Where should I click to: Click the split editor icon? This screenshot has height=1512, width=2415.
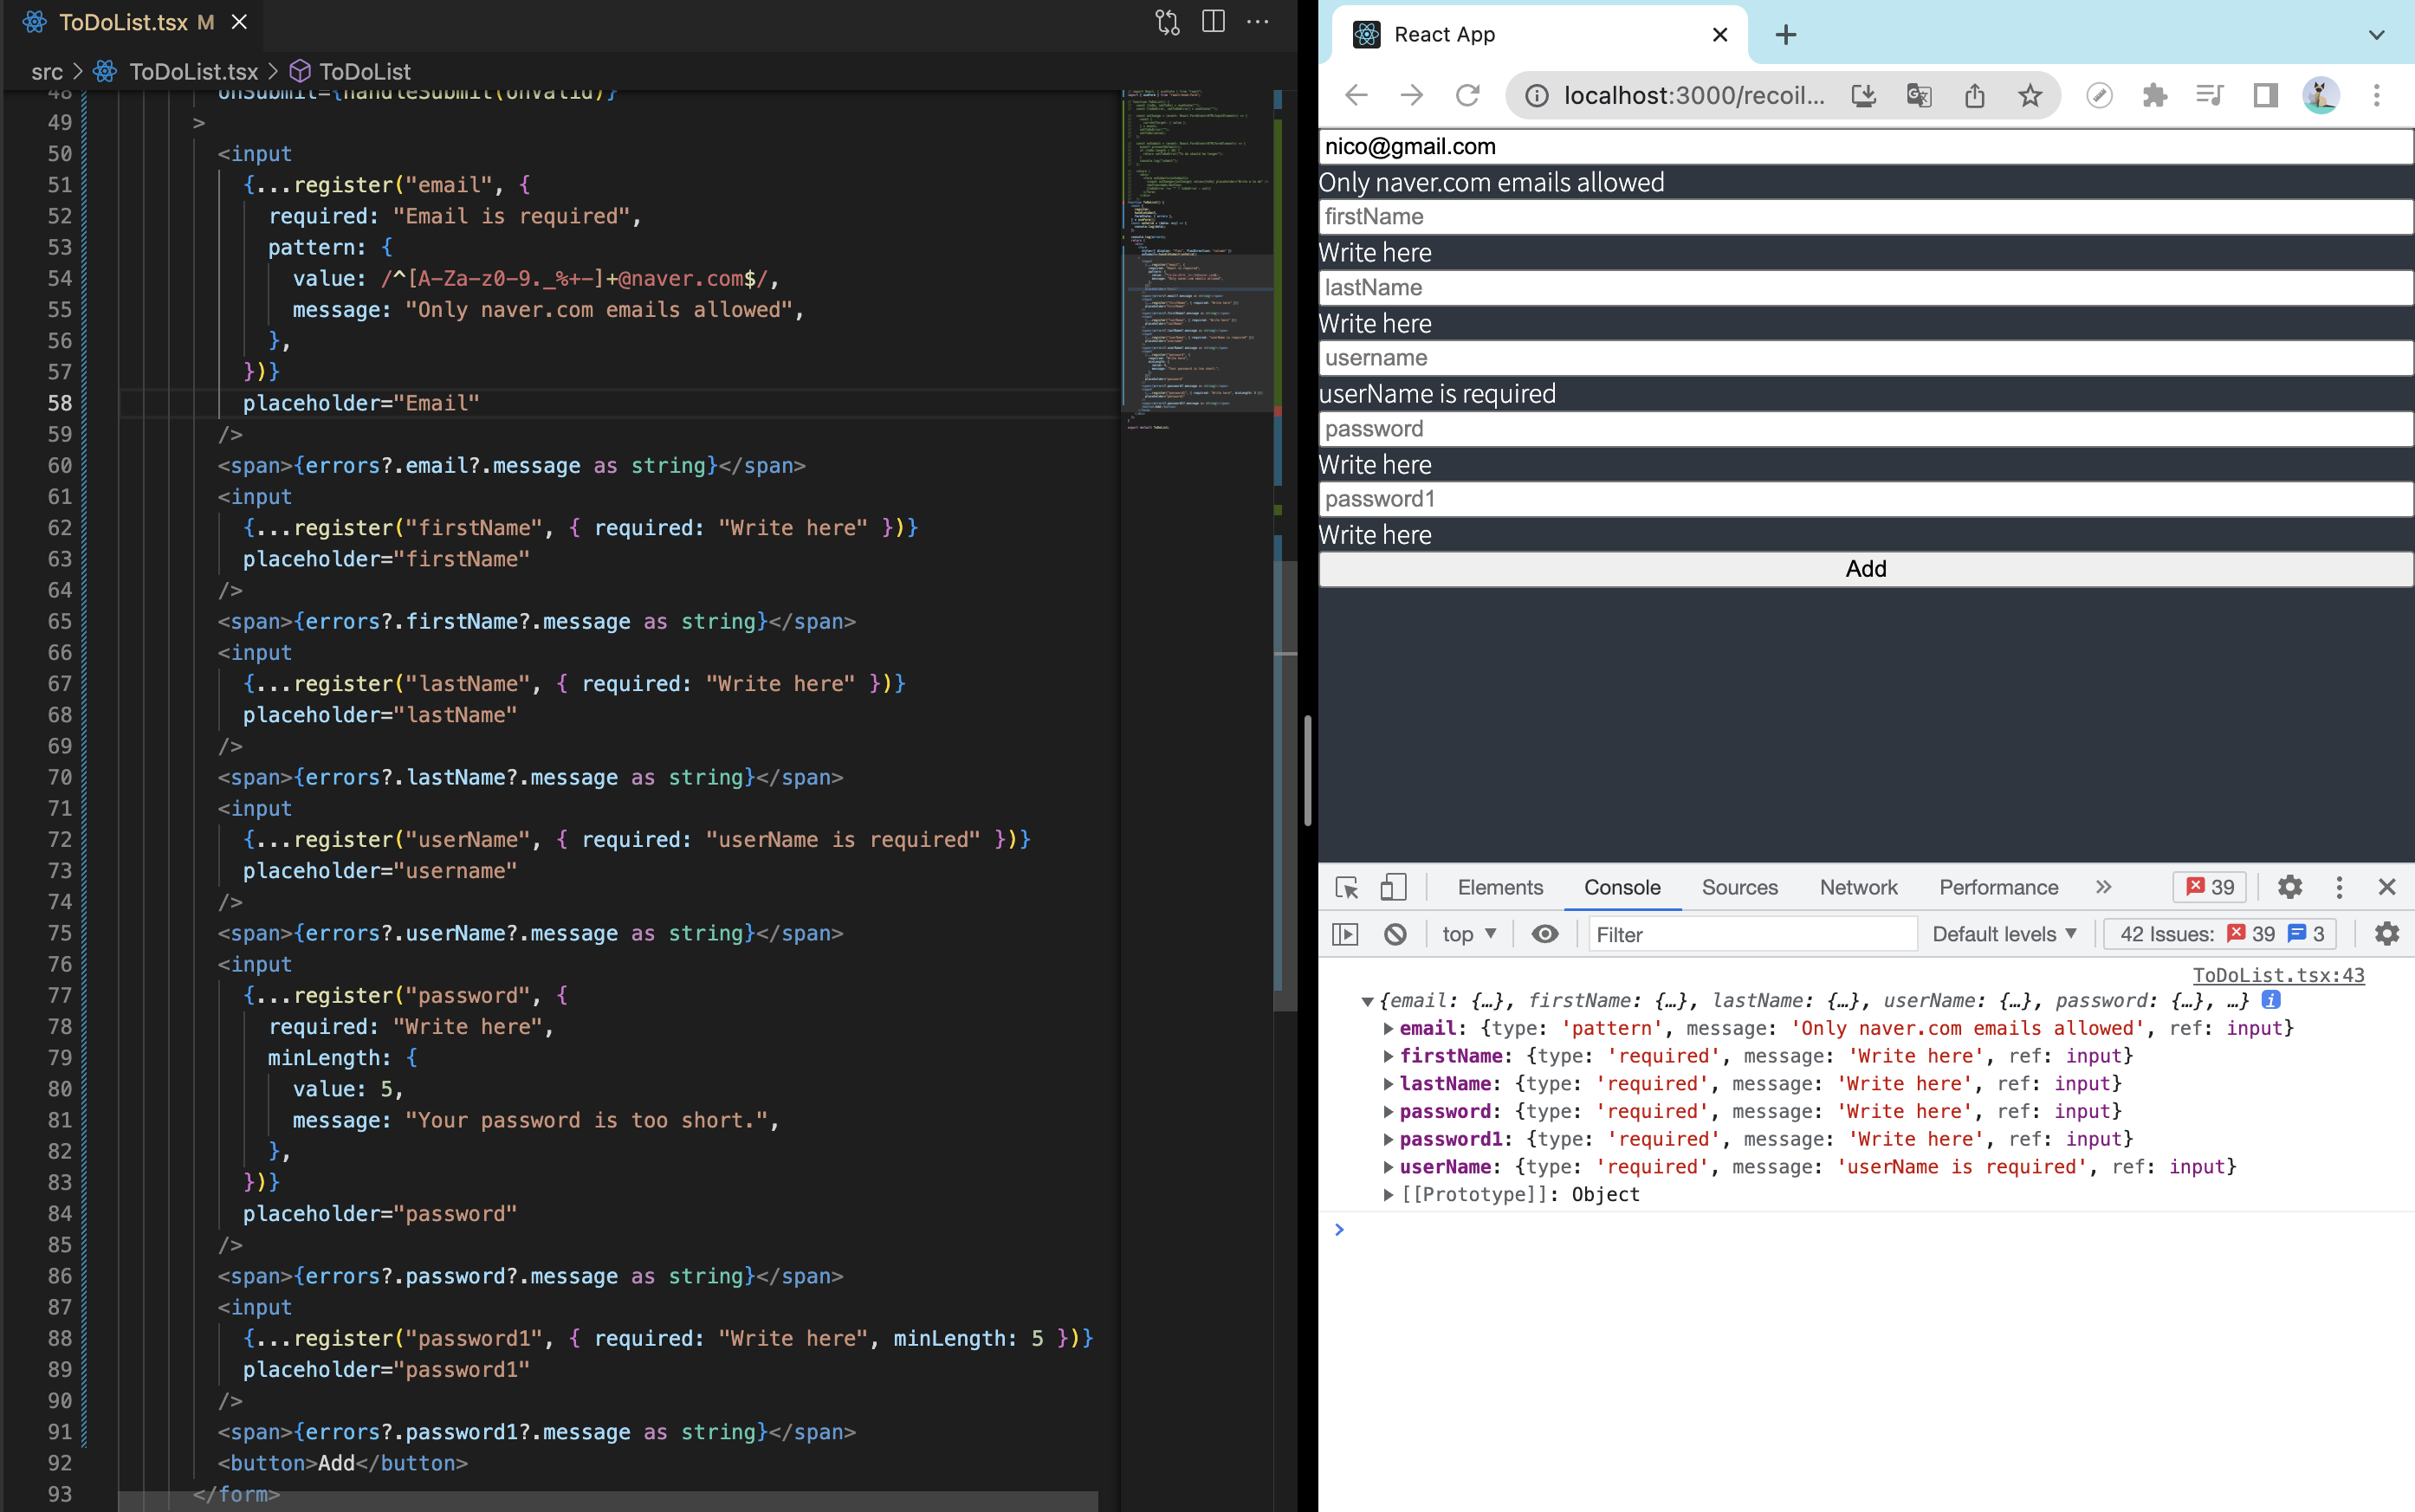pyautogui.click(x=1213, y=21)
